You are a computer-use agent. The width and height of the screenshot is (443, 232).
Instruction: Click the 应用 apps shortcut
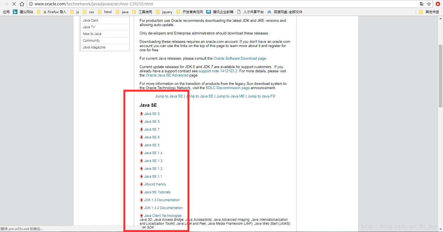coord(6,12)
